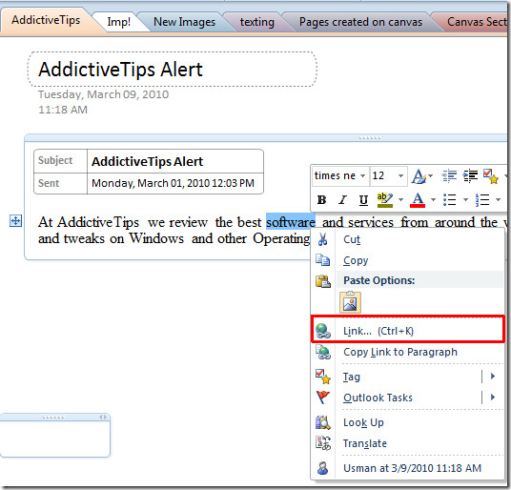Screen dimensions: 511x490
Task: Click the Subject value AddictiveTips Alert
Action: click(148, 162)
